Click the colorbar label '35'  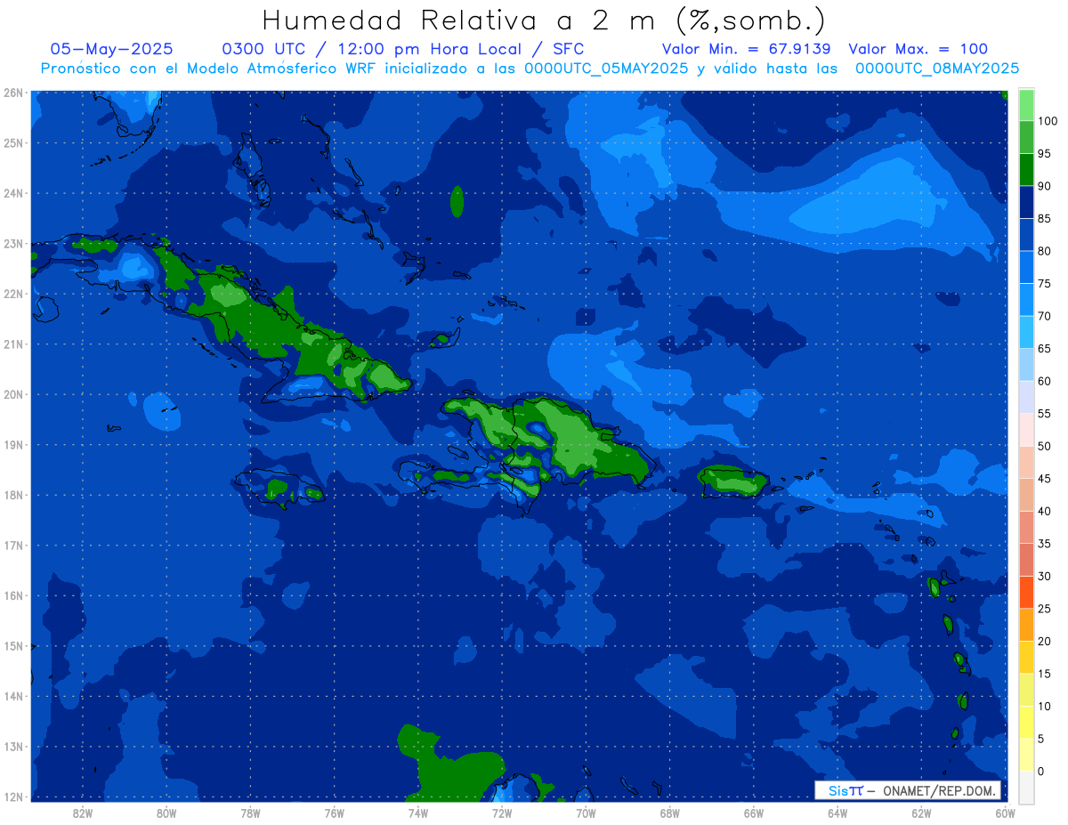(1045, 544)
